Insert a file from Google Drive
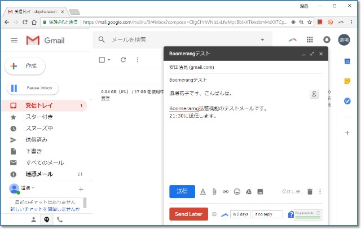The image size is (361, 229). 248,192
